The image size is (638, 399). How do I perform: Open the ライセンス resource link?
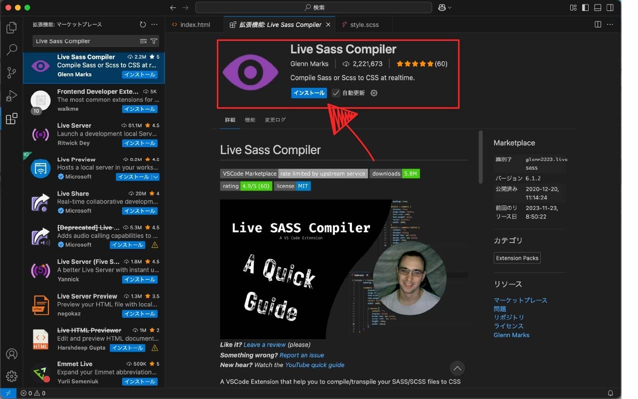[x=508, y=326]
